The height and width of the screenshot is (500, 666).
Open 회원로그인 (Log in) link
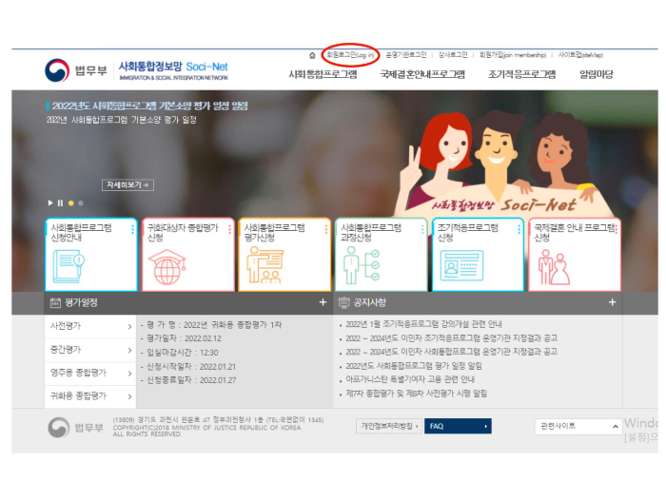point(350,55)
